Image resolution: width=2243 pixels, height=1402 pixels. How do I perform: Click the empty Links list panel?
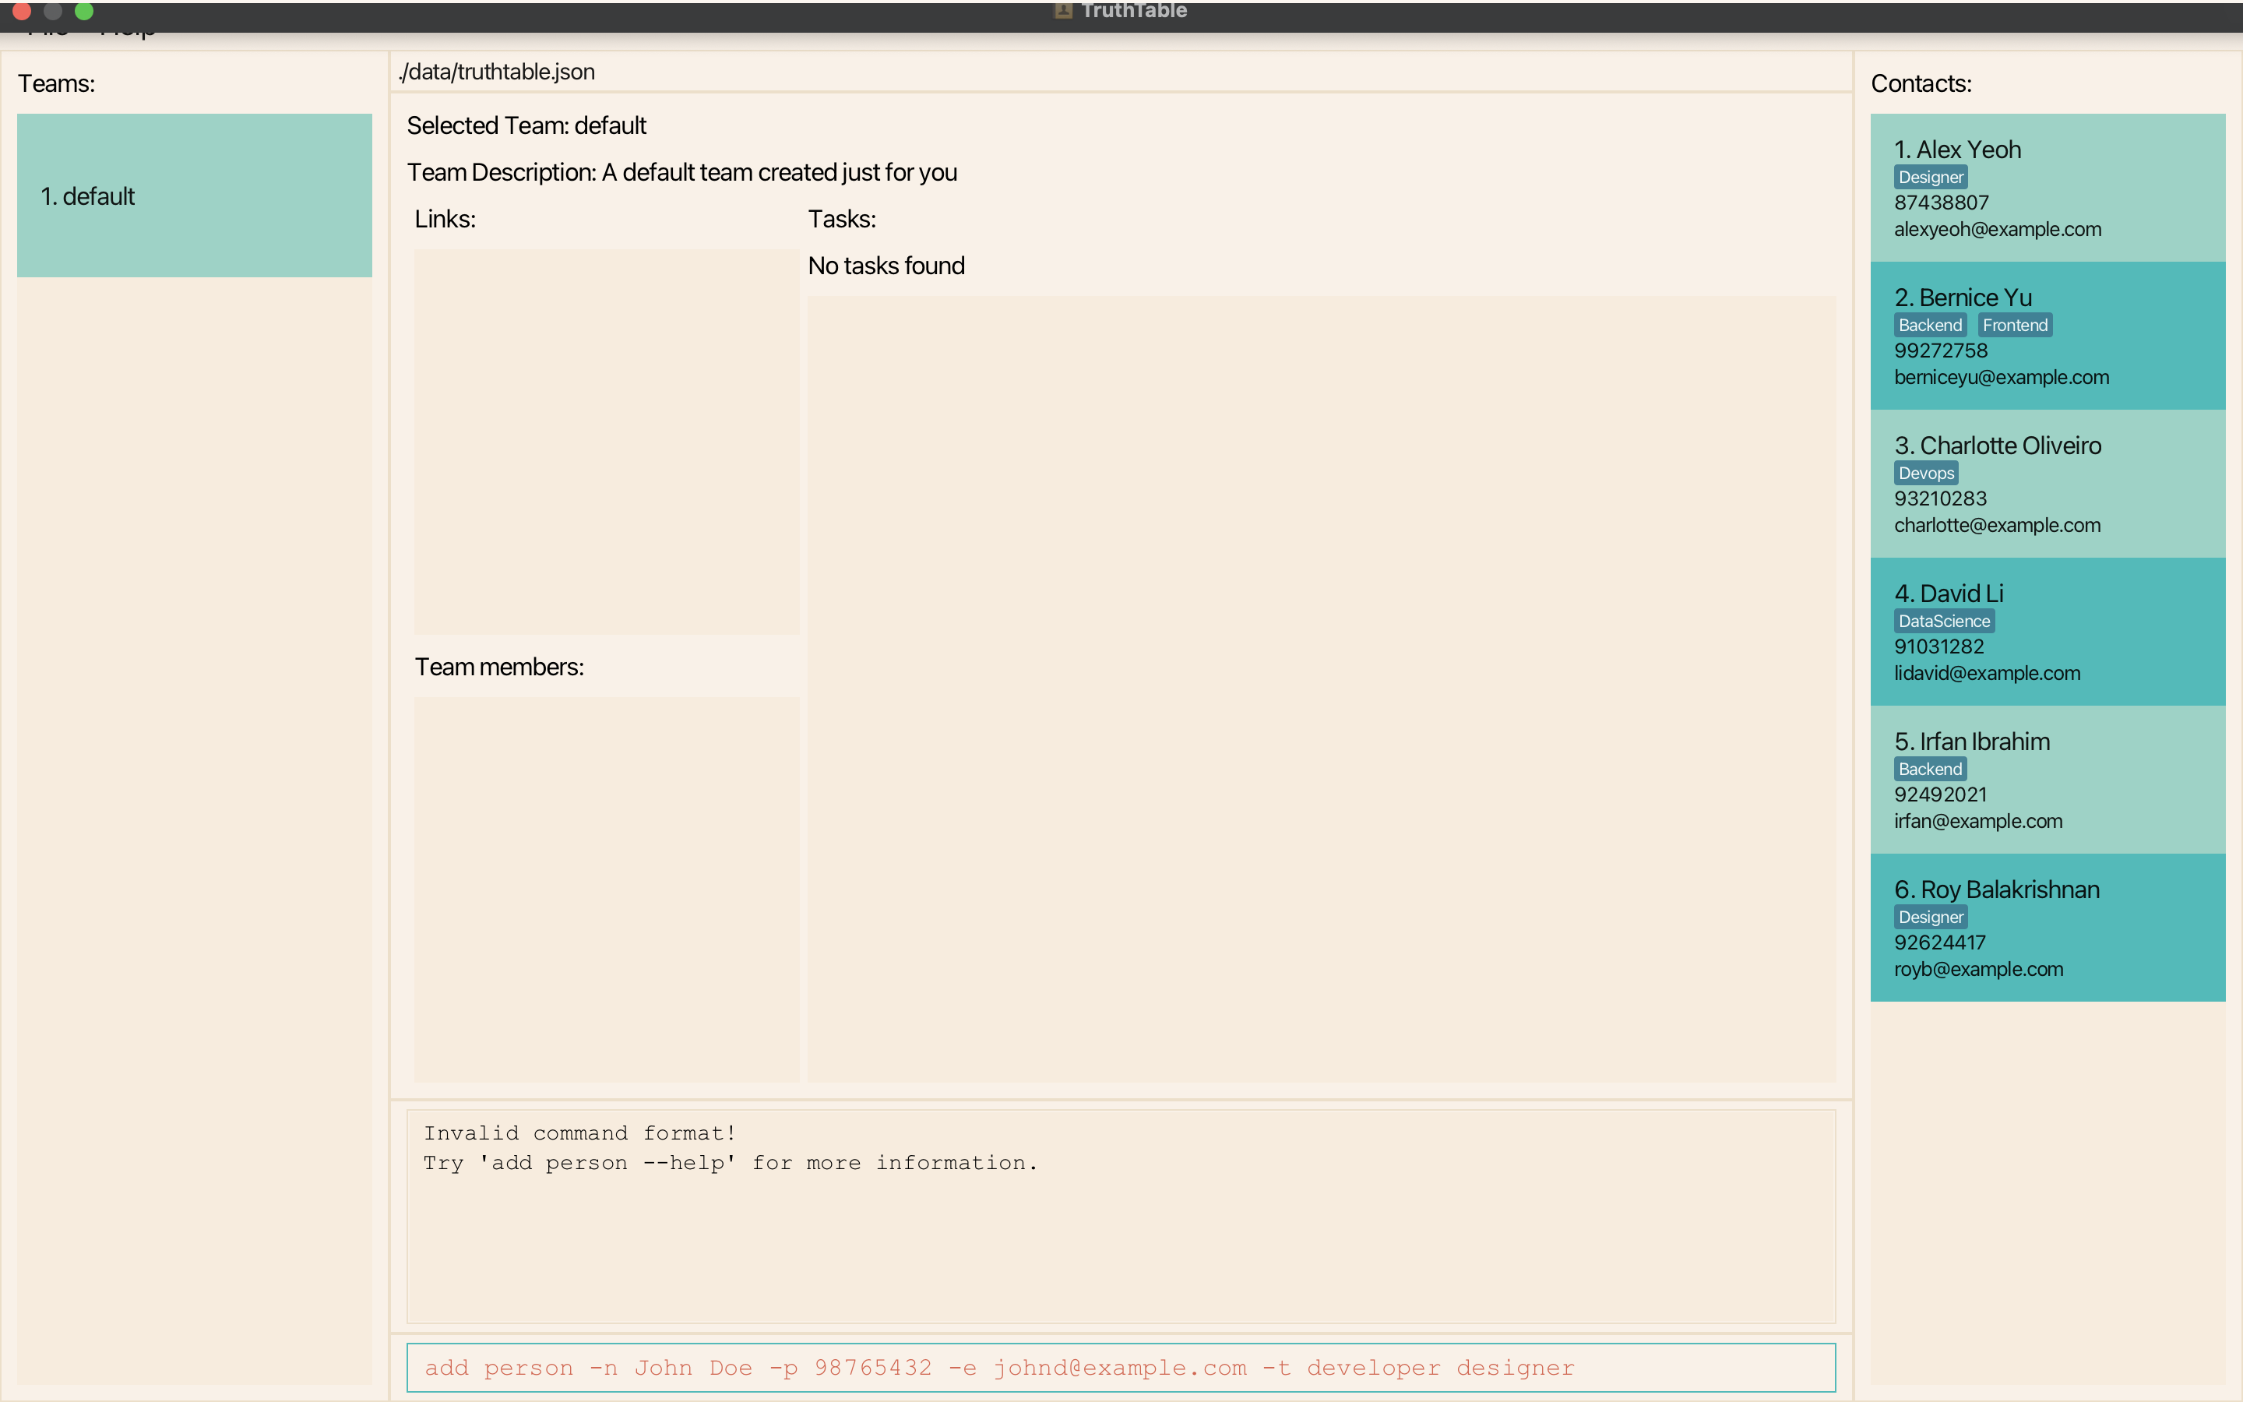(606, 442)
